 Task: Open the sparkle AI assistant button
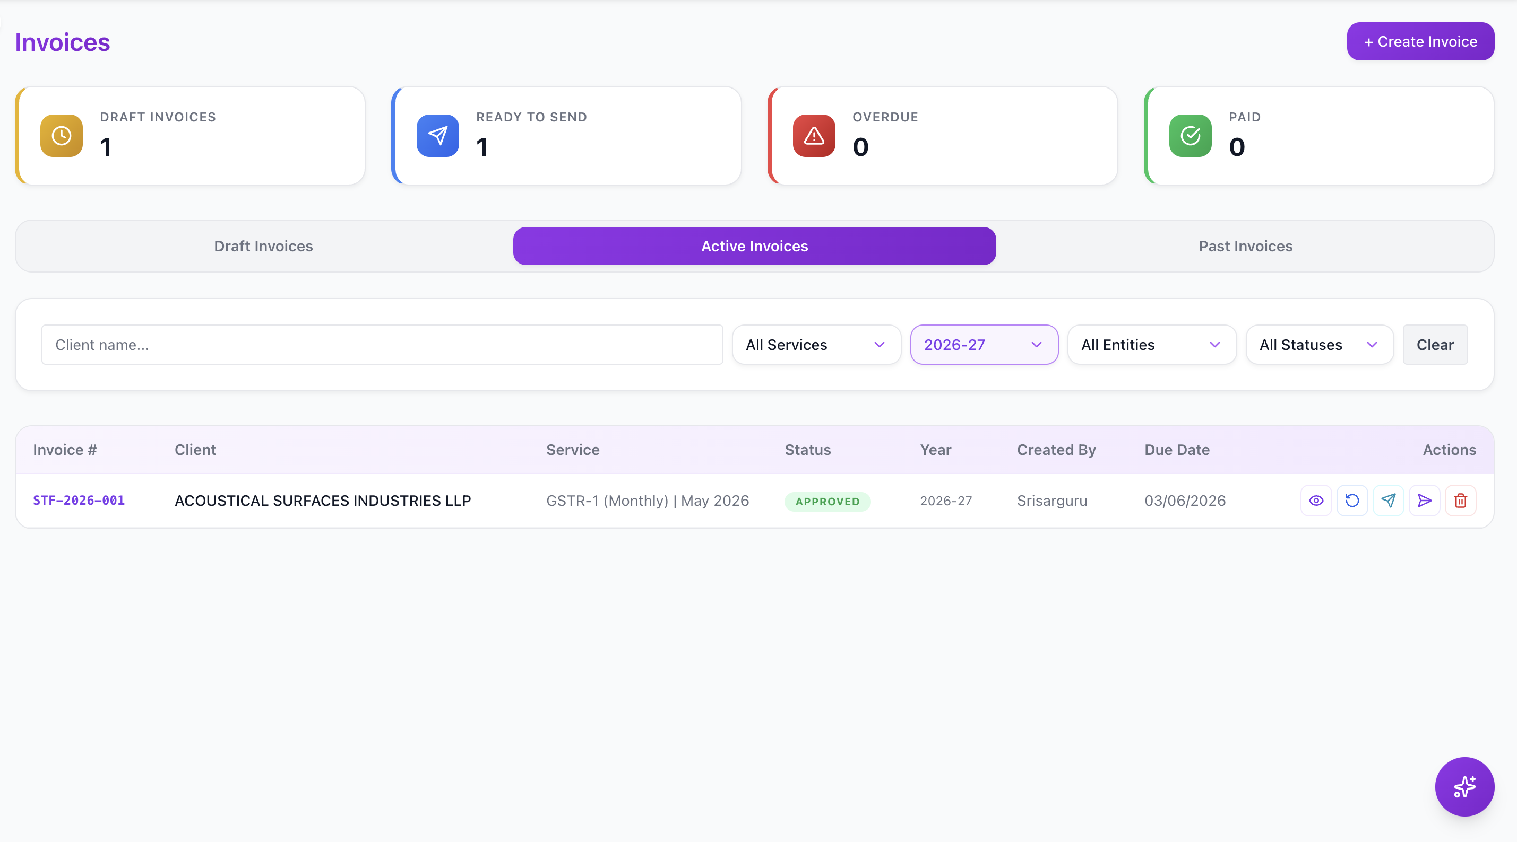(x=1464, y=787)
